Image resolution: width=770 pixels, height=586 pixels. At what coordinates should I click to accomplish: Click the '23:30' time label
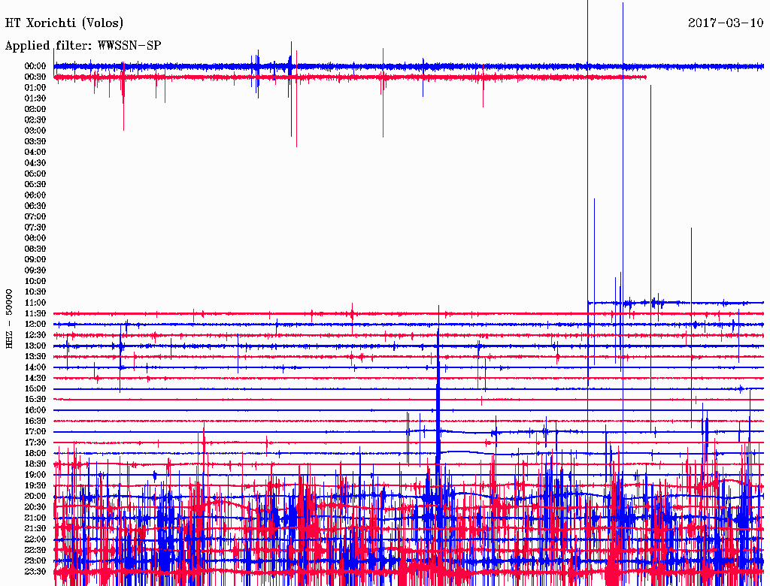35,571
